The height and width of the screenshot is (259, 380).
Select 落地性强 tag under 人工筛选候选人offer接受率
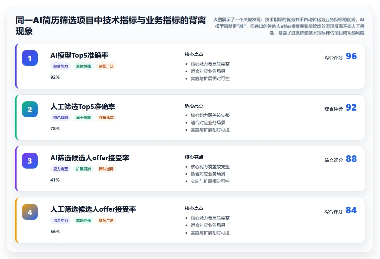83,221
